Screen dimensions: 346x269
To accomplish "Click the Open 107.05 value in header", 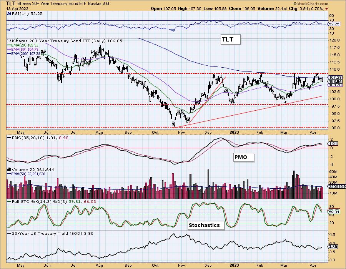I will click(163, 8).
